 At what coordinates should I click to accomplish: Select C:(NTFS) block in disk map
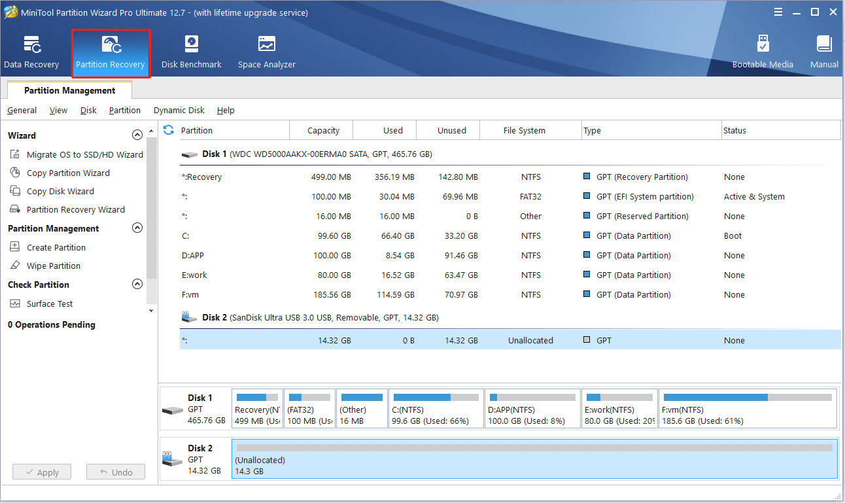pyautogui.click(x=436, y=409)
